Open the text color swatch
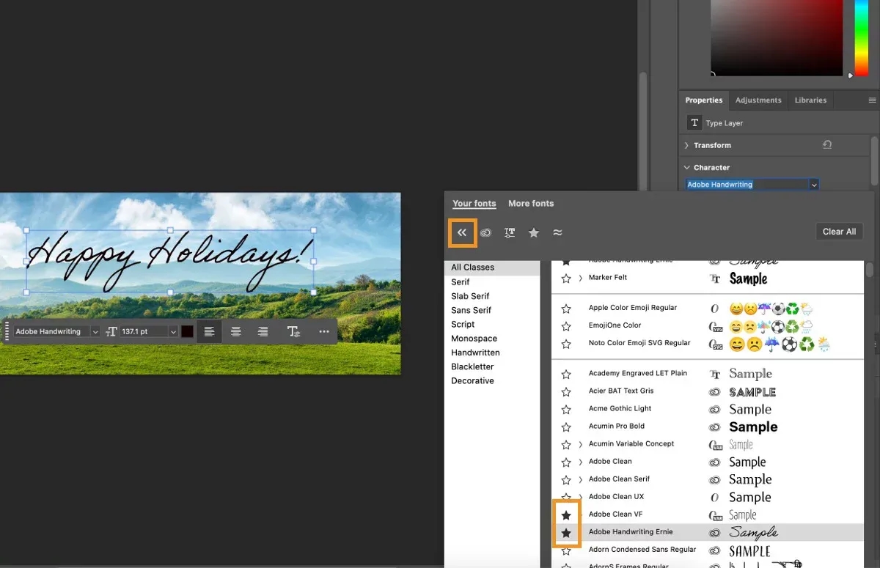The width and height of the screenshot is (880, 568). click(187, 331)
